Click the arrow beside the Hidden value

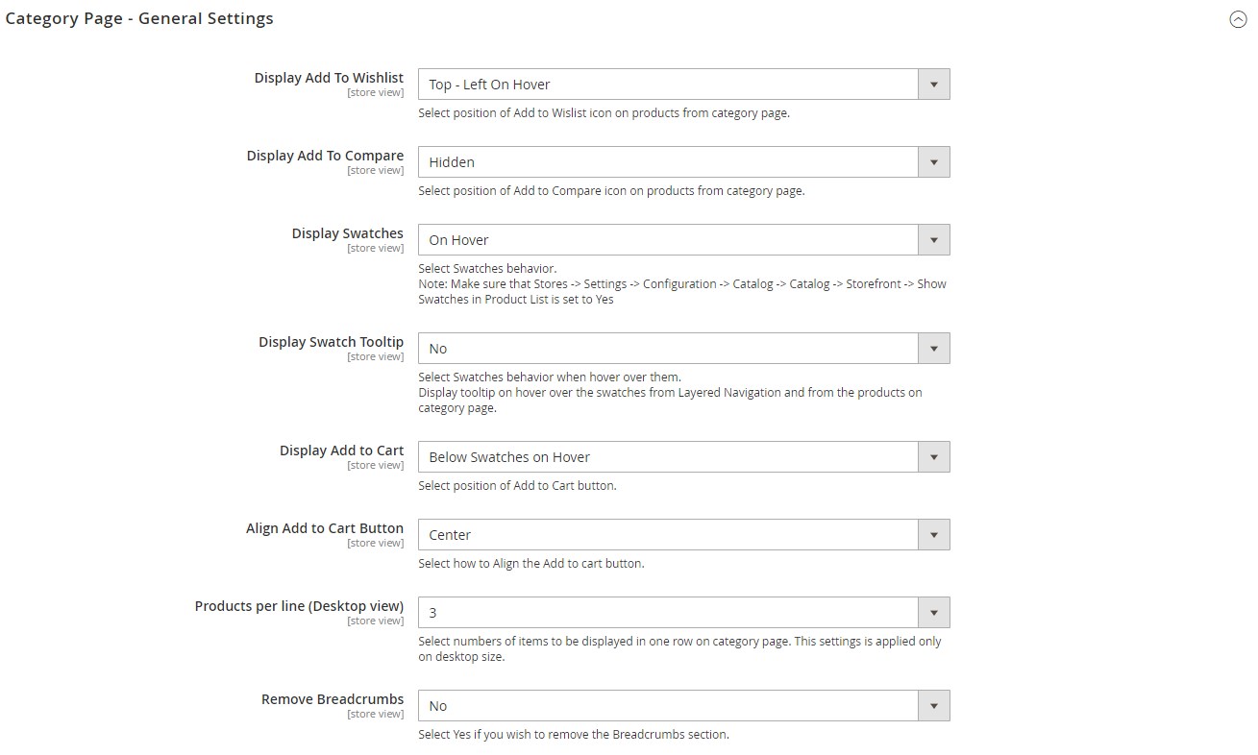[x=934, y=162]
